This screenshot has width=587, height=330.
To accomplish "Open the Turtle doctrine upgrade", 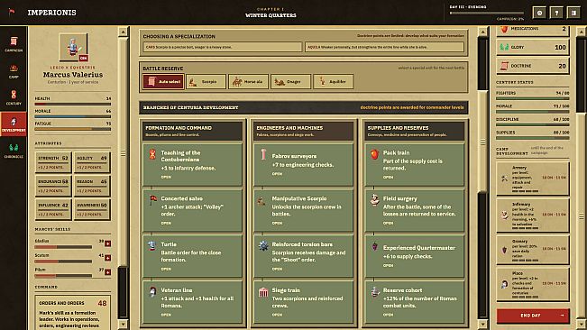I will click(192, 256).
